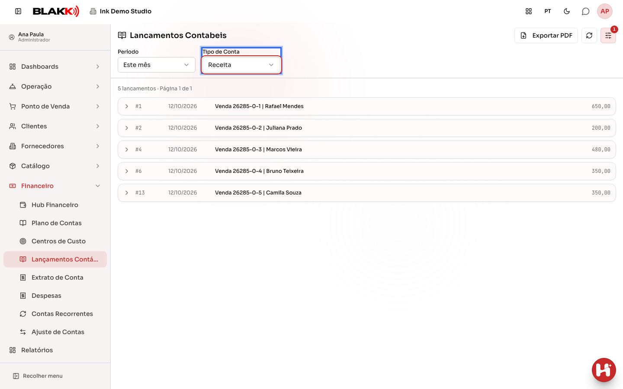Open Extrato de Conta page
Viewport: 623px width, 389px height.
55,277
